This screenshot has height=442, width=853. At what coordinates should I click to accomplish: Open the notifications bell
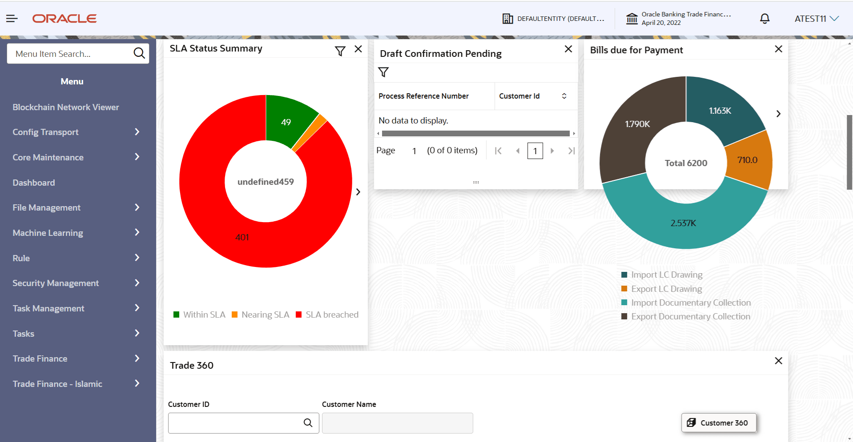[x=764, y=19]
